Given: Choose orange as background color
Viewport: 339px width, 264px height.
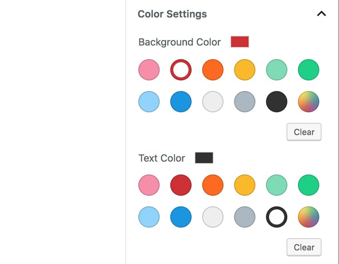Looking at the screenshot, I should pos(213,70).
